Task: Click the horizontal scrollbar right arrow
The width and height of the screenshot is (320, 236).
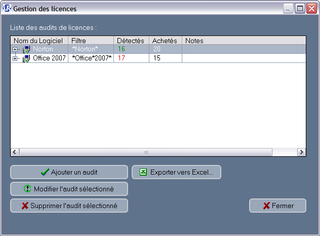Action: point(301,152)
